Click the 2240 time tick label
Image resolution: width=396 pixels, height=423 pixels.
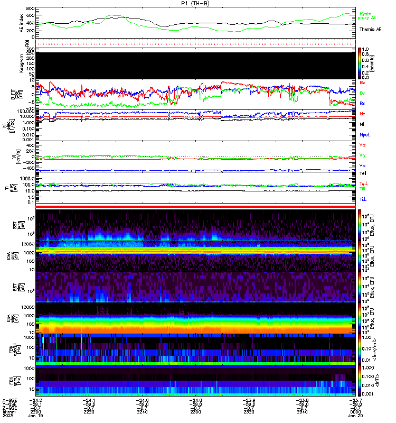pos(142,412)
